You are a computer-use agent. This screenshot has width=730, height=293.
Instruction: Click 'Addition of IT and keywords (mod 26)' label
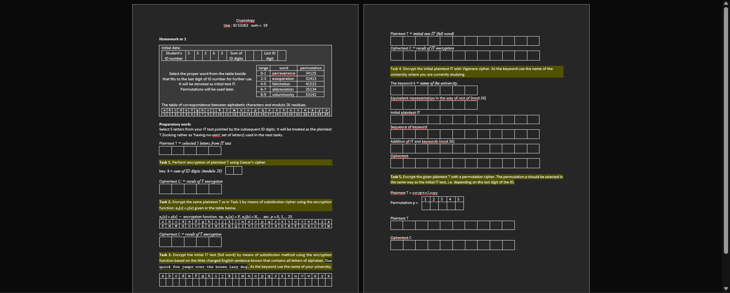(422, 142)
